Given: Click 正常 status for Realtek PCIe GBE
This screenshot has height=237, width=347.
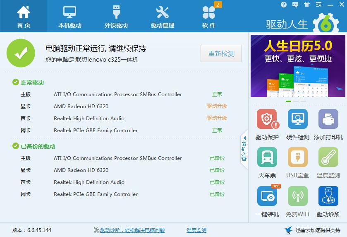Looking at the screenshot, I should [x=217, y=130].
